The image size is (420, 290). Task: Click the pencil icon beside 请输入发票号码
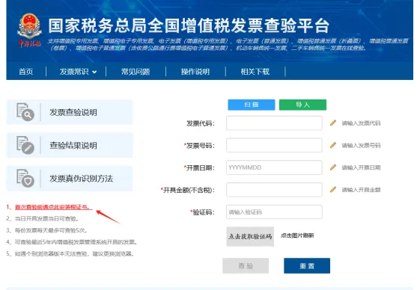coord(333,145)
